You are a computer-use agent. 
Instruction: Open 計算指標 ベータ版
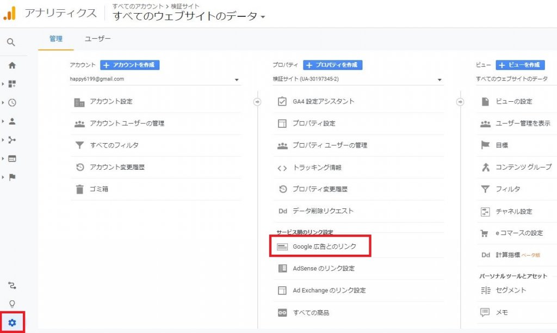pyautogui.click(x=517, y=255)
